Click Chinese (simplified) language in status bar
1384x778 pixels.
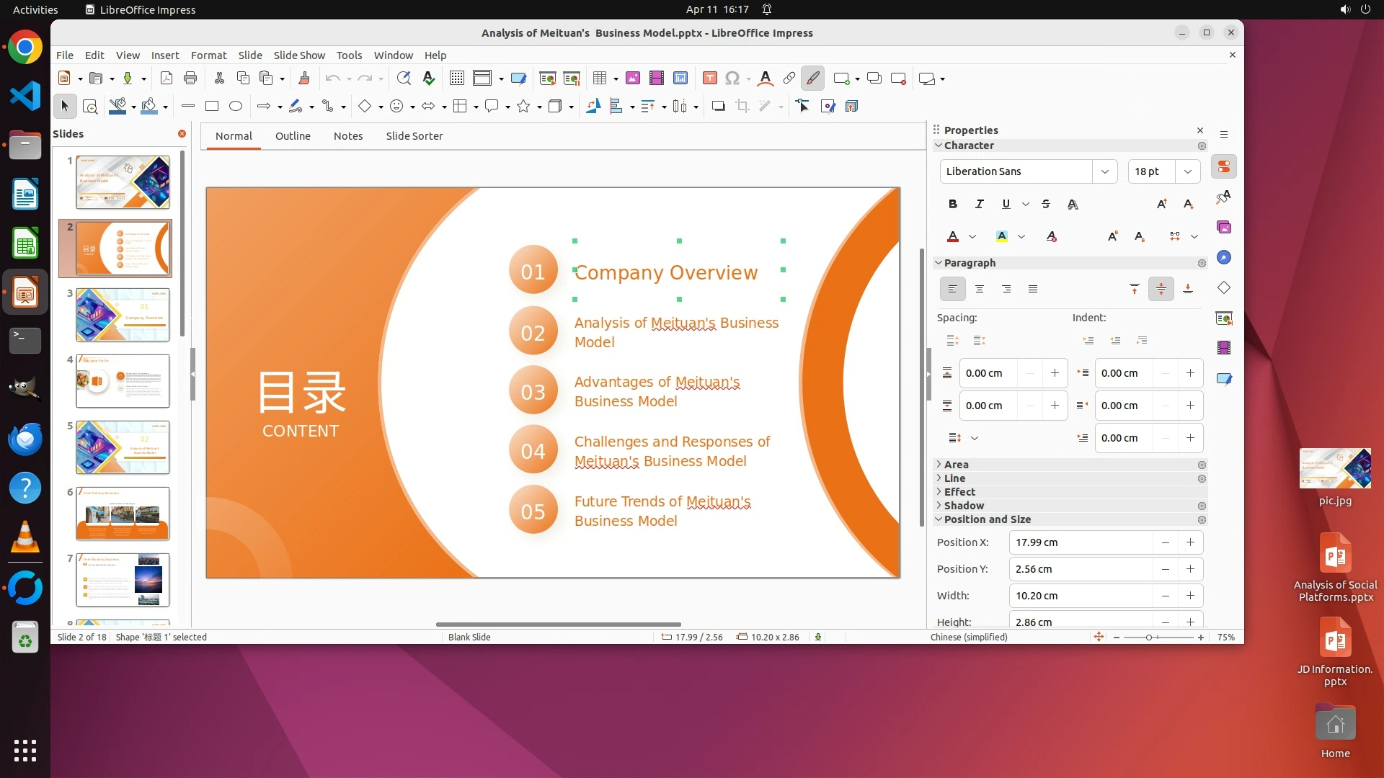pos(968,638)
